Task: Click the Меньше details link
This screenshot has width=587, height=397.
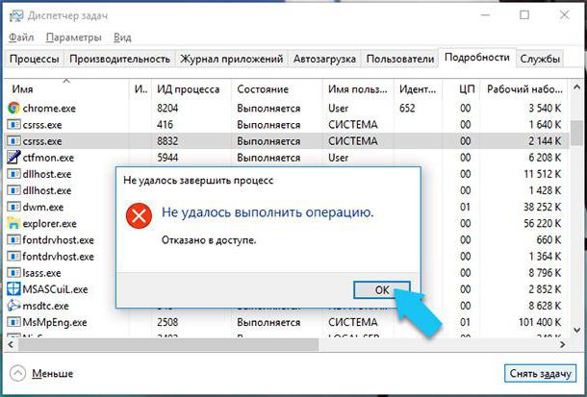Action: 52,373
